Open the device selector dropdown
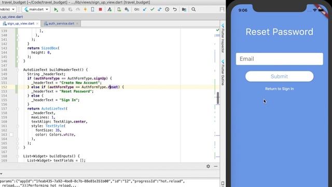The width and height of the screenshot is (332, 187). pos(8,9)
